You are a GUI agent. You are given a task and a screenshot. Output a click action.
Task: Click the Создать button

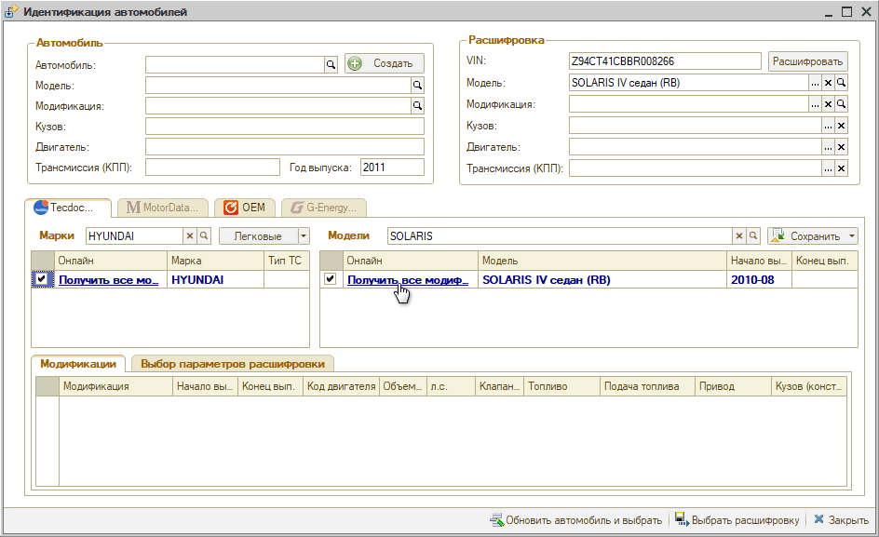(x=385, y=63)
